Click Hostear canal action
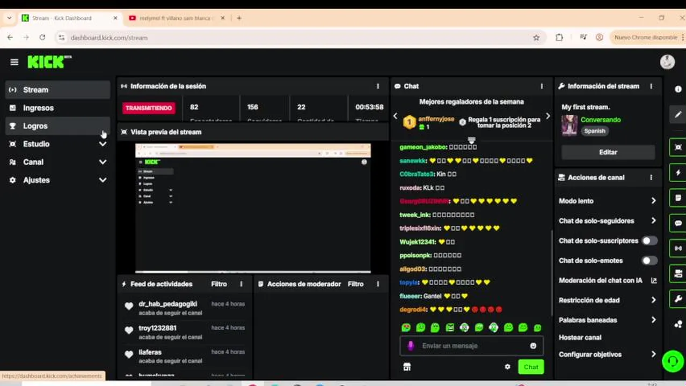 580,338
